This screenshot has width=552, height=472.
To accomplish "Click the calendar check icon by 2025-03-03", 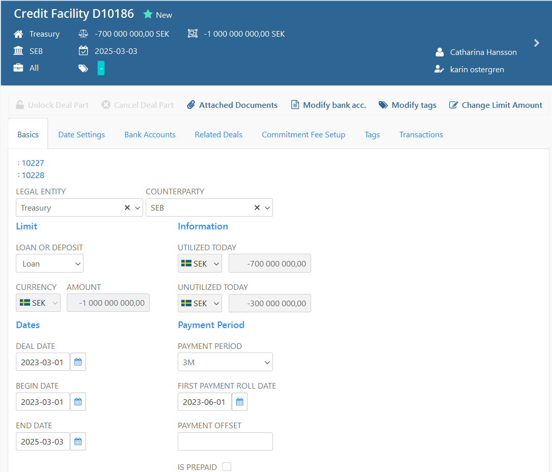I will pyautogui.click(x=84, y=51).
